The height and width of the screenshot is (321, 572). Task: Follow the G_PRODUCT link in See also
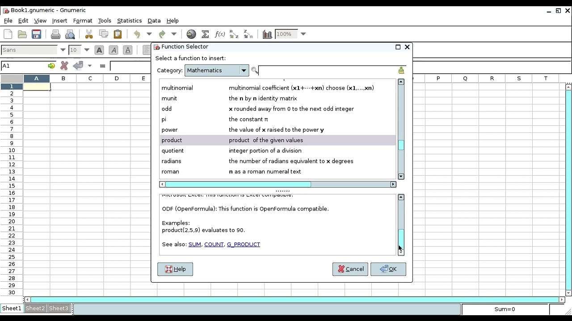244,244
